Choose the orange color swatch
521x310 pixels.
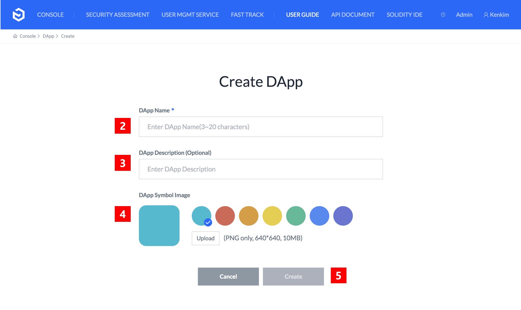(x=249, y=216)
